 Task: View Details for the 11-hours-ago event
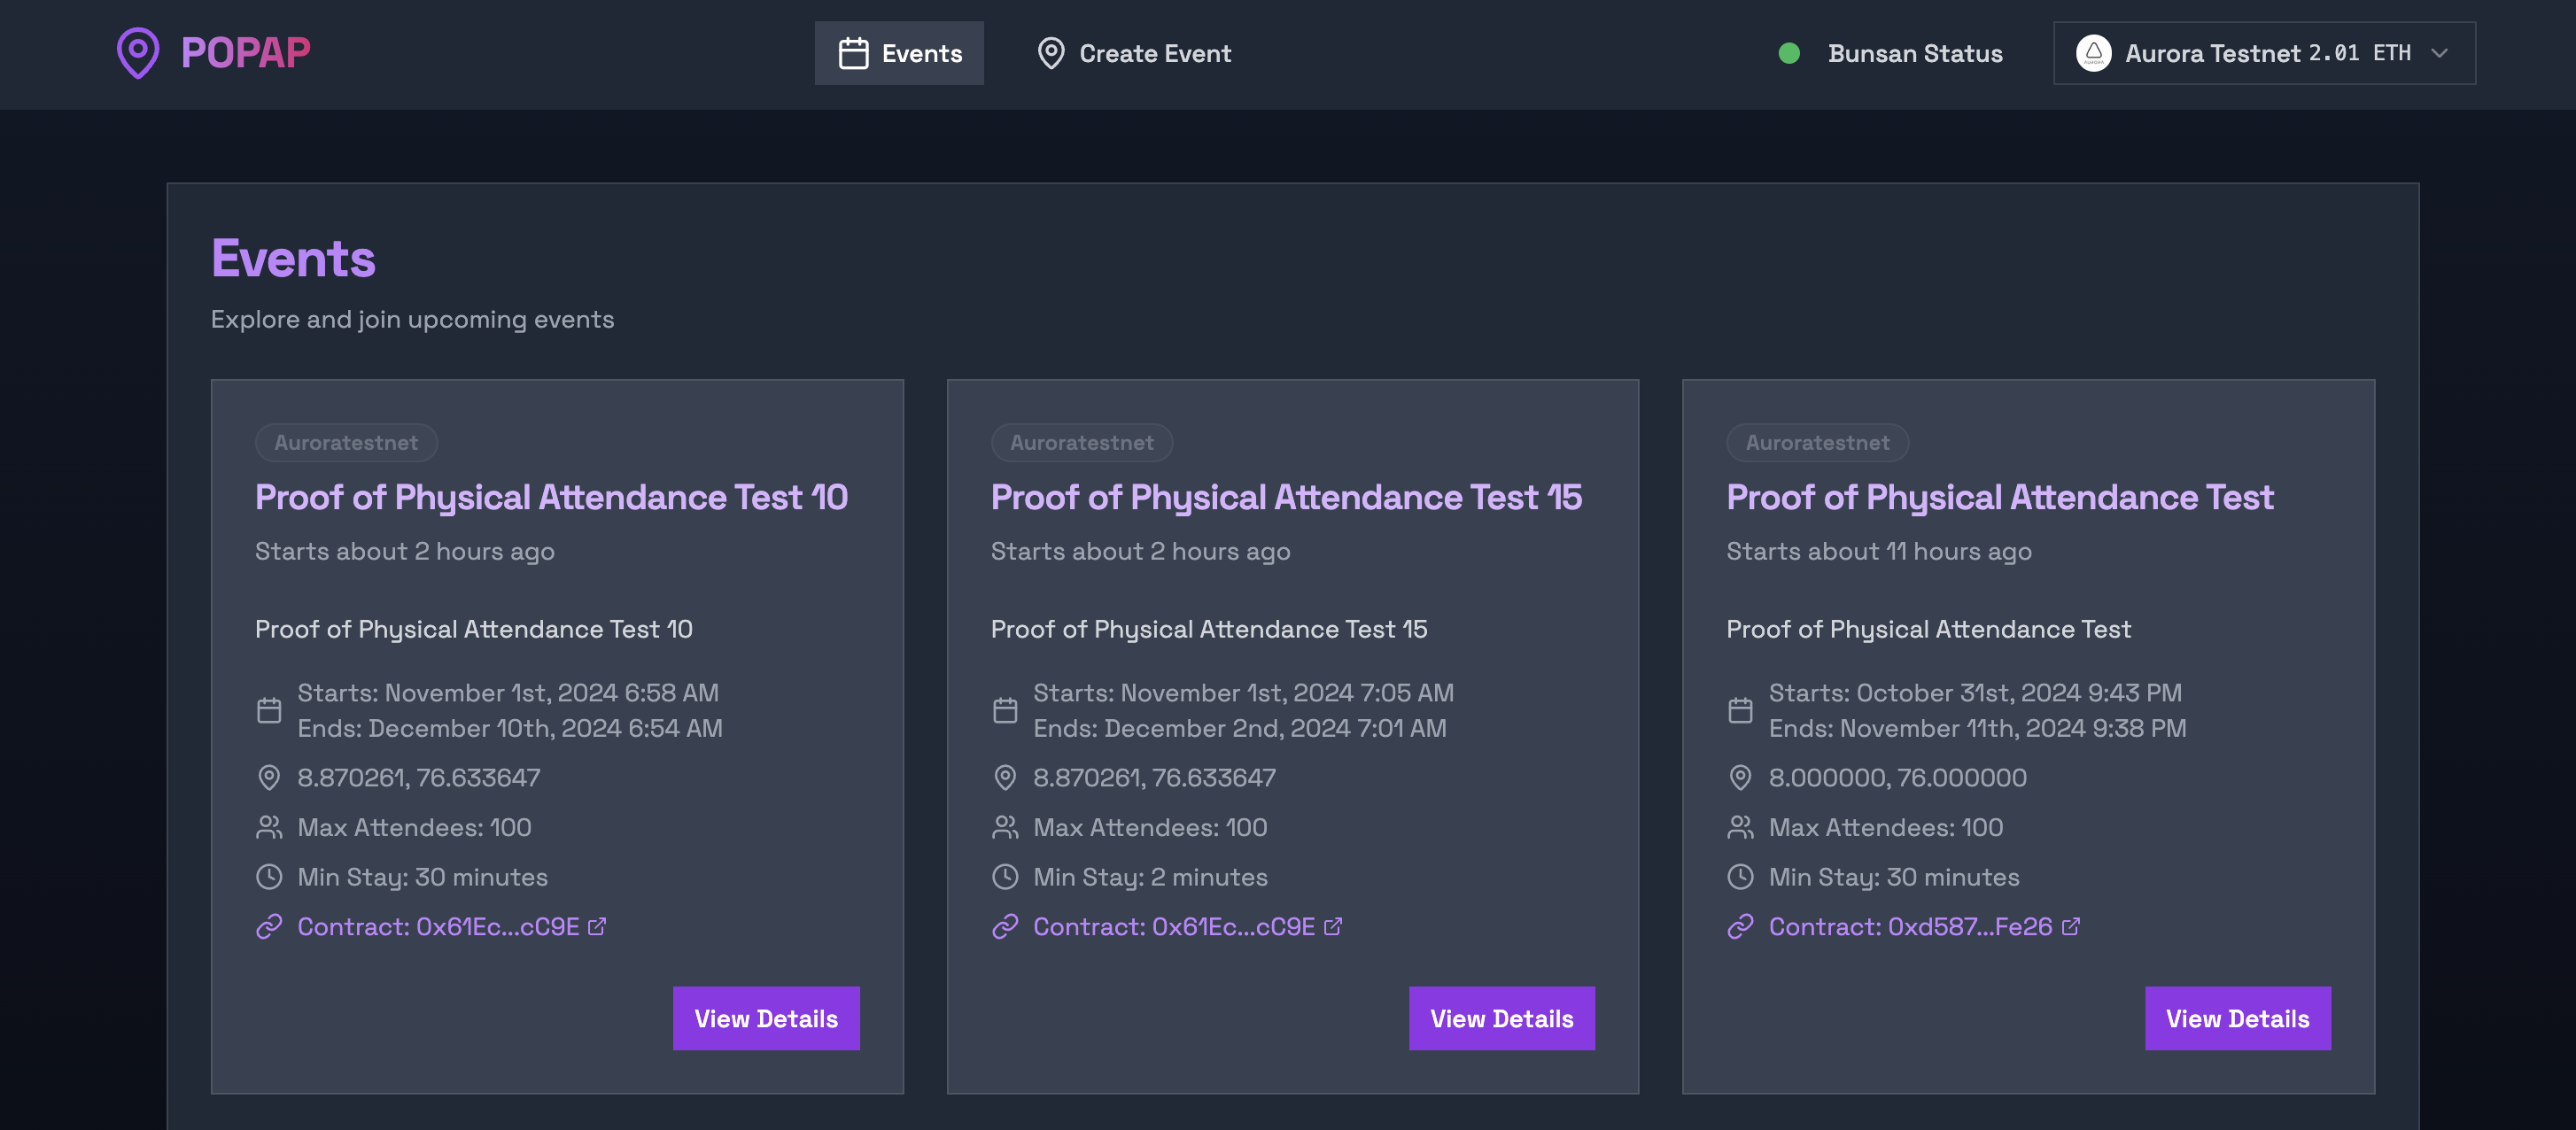2237,1018
